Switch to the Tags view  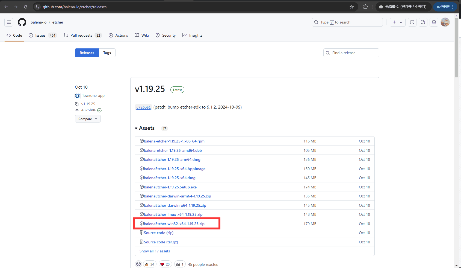point(107,53)
